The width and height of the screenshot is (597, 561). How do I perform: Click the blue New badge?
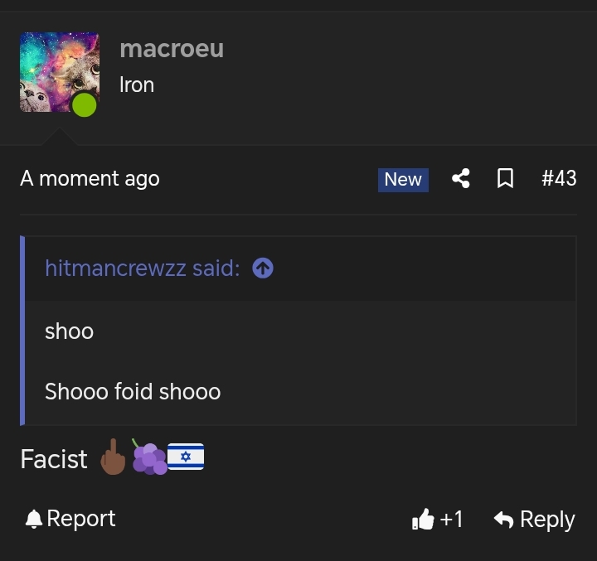(x=403, y=180)
